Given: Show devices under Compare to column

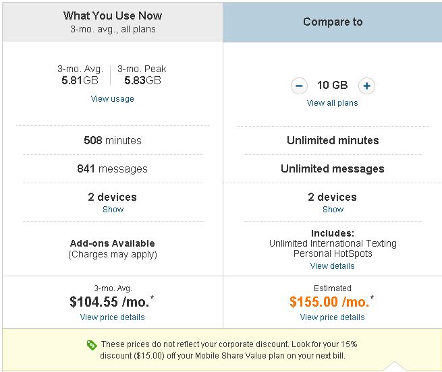Looking at the screenshot, I should pyautogui.click(x=333, y=209).
